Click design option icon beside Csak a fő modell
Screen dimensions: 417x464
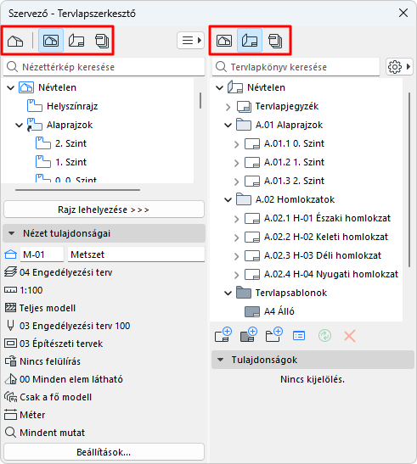pyautogui.click(x=10, y=397)
